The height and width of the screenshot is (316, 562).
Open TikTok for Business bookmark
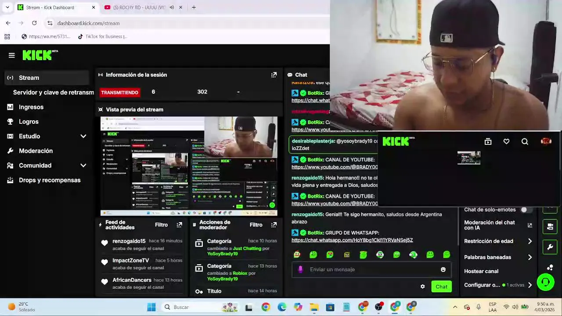[x=102, y=36]
